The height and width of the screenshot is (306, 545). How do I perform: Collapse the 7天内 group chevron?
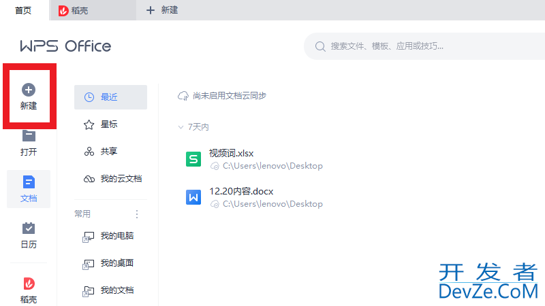pos(181,127)
